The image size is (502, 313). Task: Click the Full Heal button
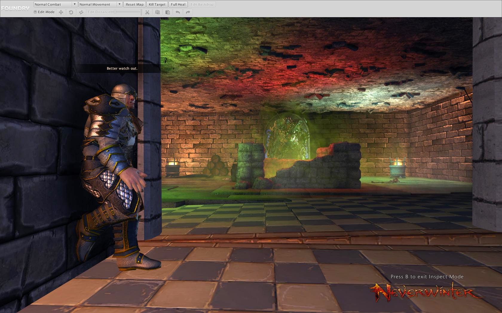pyautogui.click(x=178, y=4)
